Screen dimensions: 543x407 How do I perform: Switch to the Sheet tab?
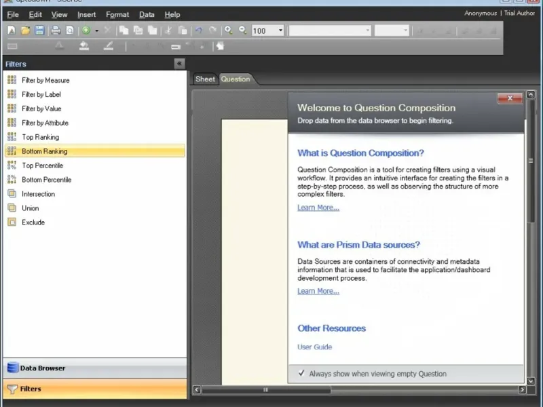(x=205, y=79)
